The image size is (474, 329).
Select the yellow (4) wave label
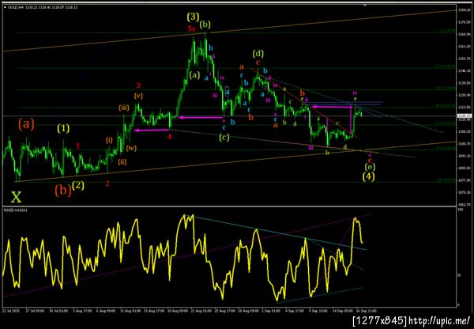(368, 176)
